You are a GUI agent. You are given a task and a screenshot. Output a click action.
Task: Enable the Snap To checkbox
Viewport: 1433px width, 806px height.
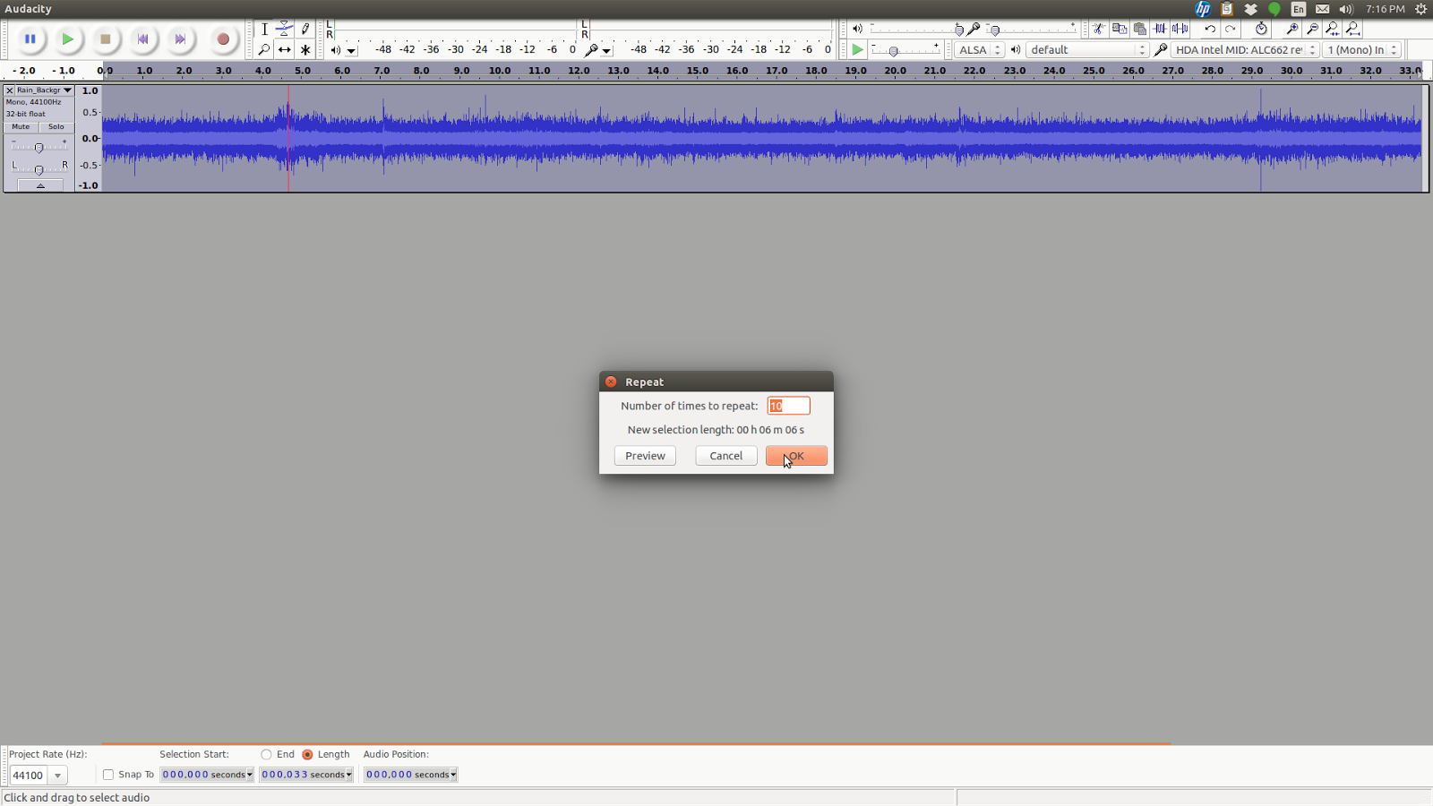pos(108,775)
